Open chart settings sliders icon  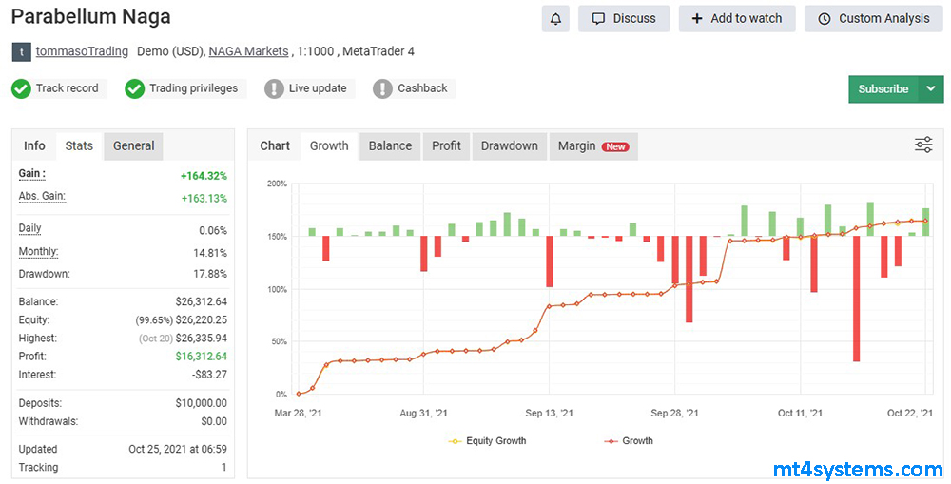click(x=922, y=145)
